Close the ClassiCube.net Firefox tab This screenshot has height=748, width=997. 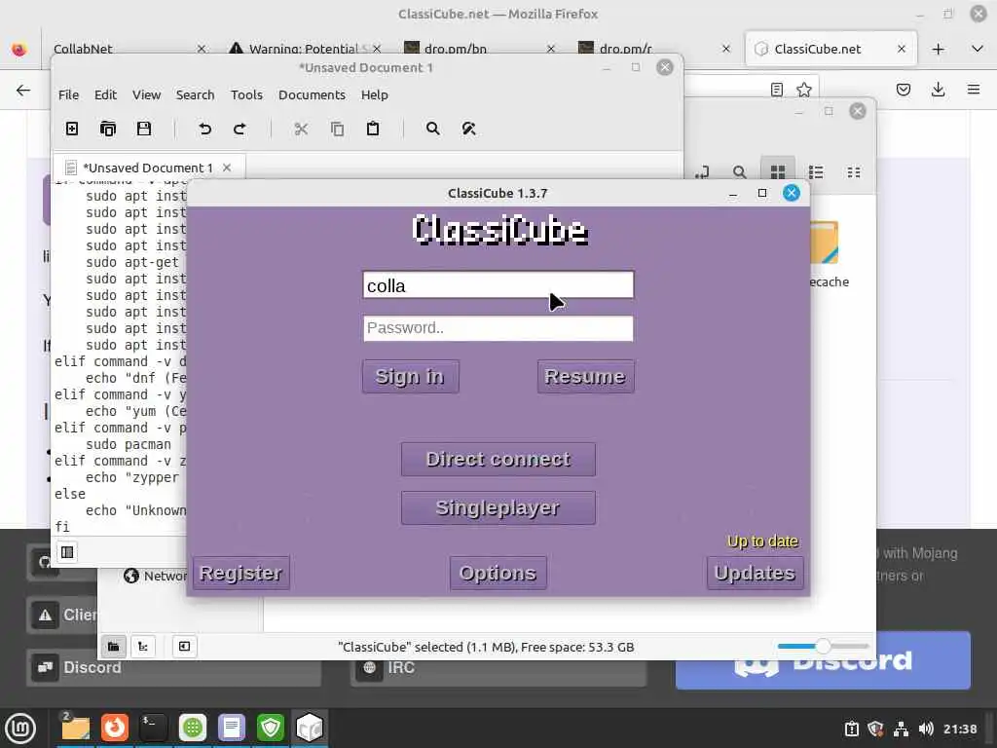click(x=901, y=49)
